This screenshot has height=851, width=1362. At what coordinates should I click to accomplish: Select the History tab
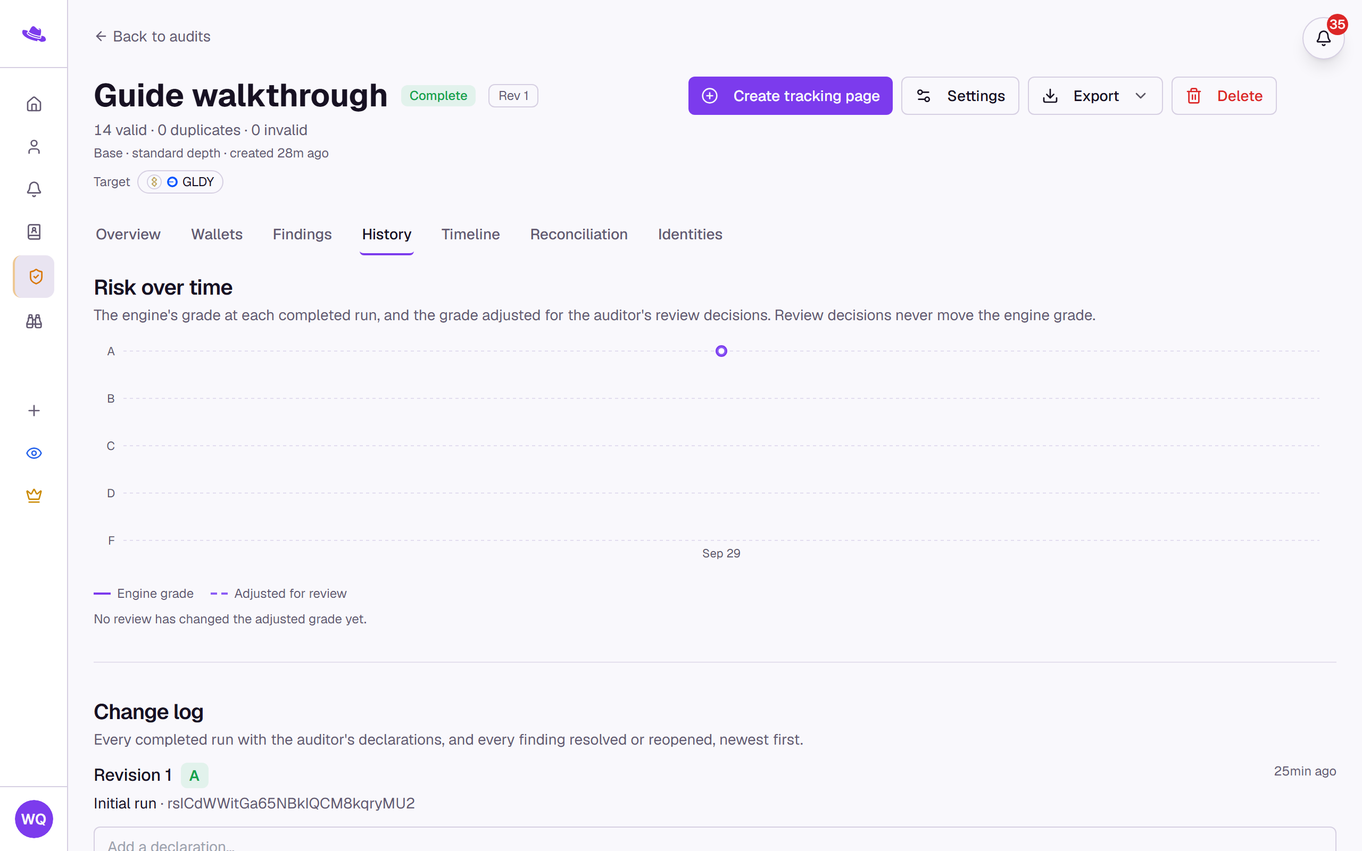pos(387,234)
